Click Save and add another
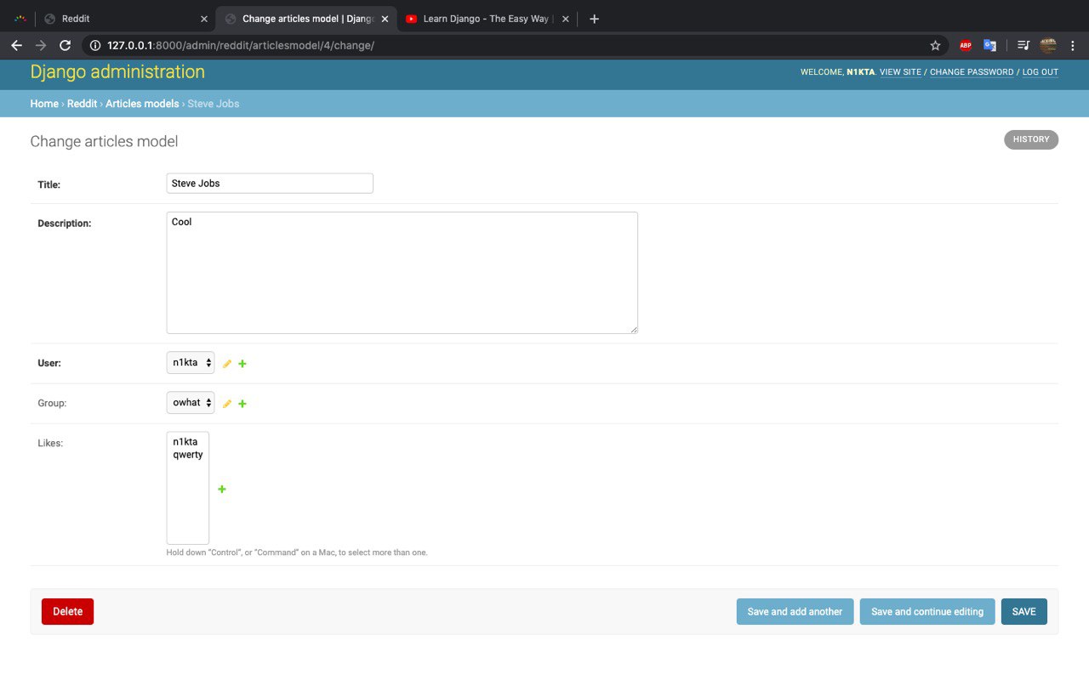Viewport: 1089px width, 680px height. 795,612
